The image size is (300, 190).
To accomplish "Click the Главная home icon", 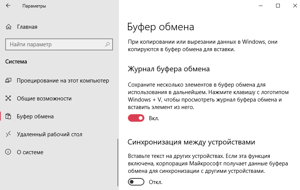I will click(x=9, y=27).
